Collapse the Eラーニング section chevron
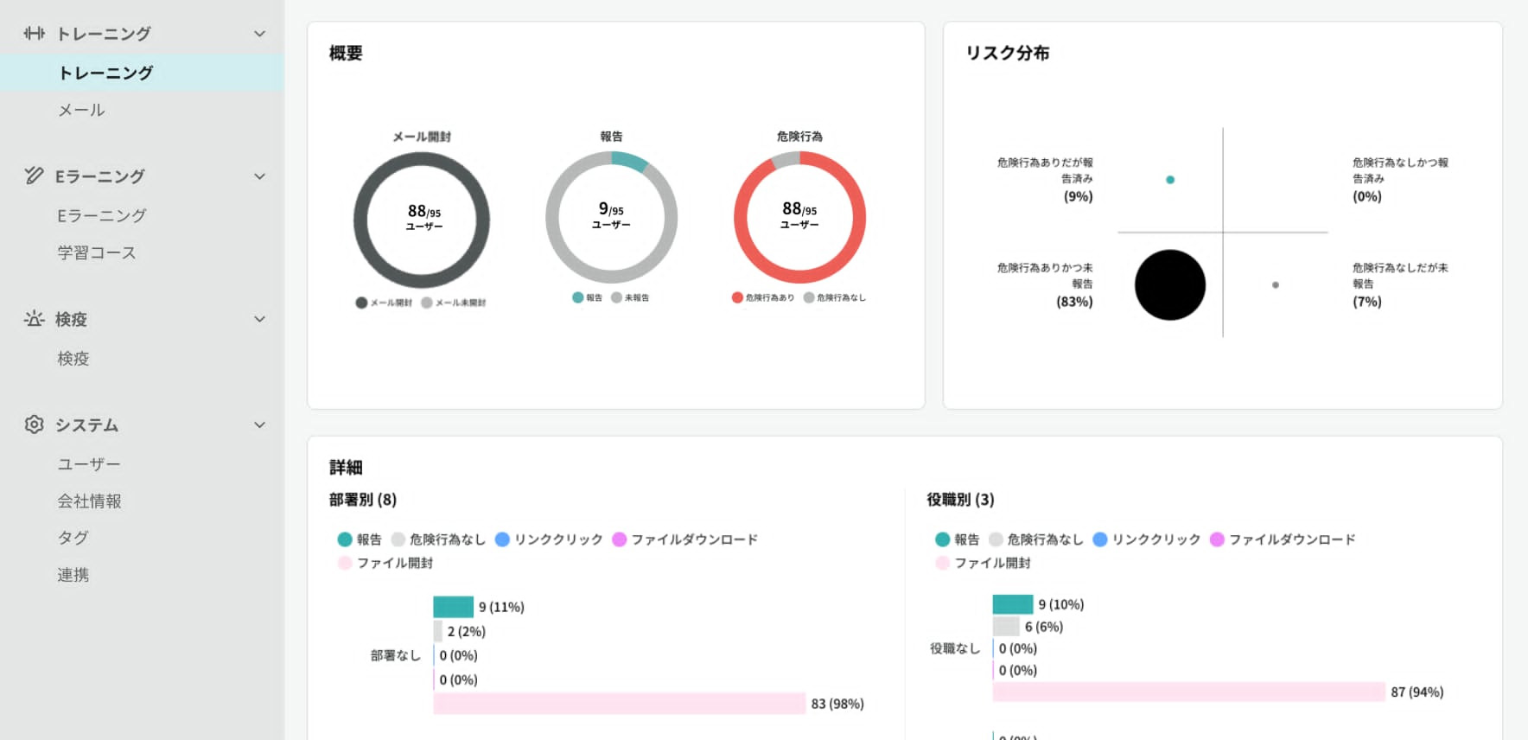 [x=259, y=176]
